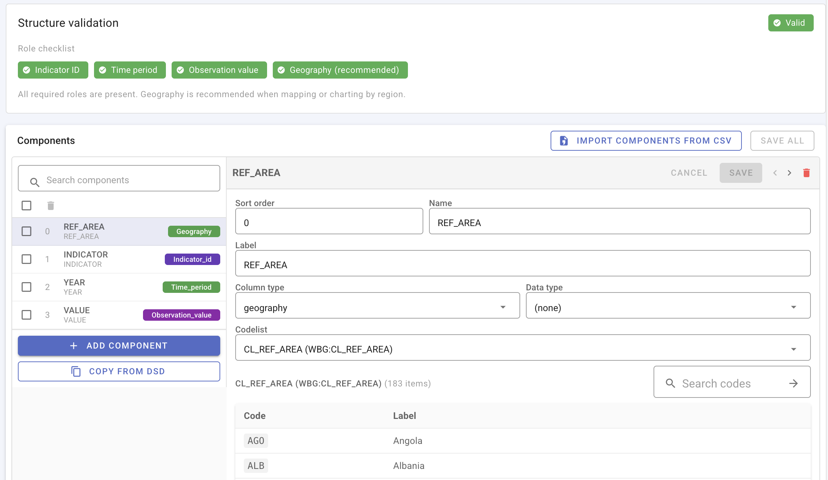Select the REF_AREA component row
Viewport: 828px width, 480px height.
click(x=119, y=231)
